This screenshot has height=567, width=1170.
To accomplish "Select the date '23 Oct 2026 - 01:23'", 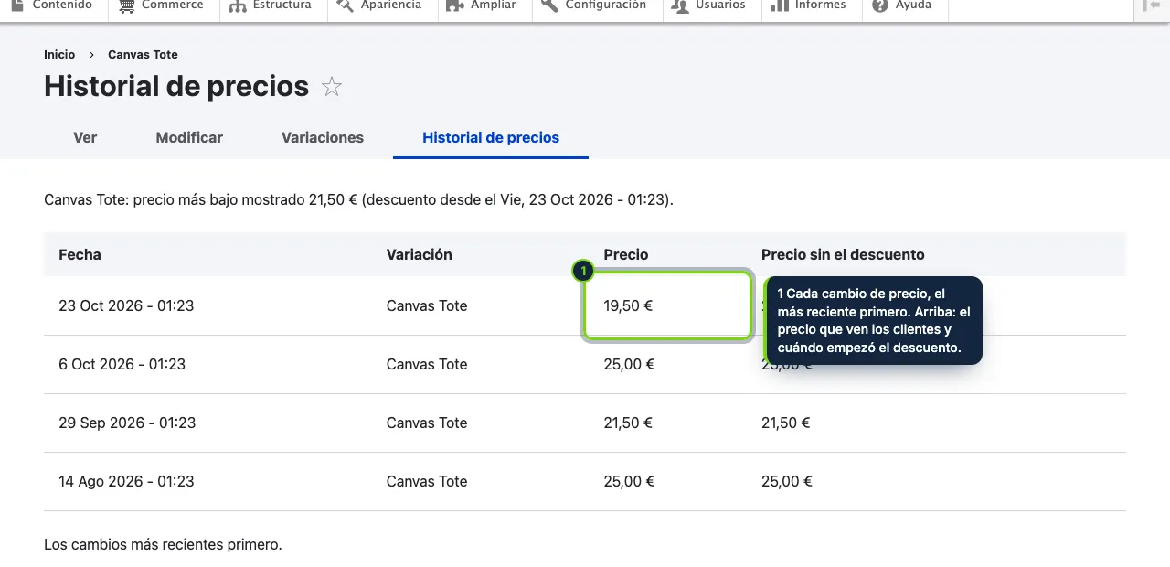I will tap(126, 305).
